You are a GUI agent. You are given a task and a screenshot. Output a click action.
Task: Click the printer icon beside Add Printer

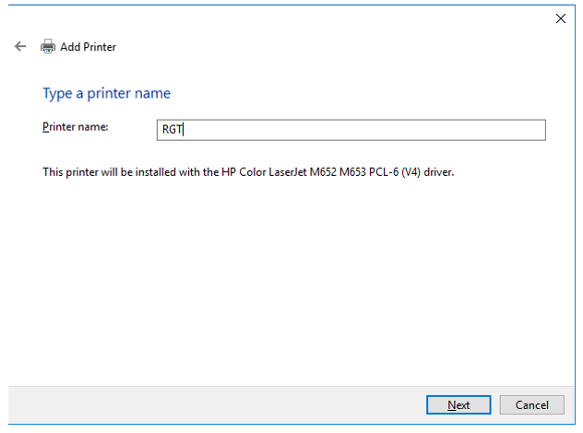[48, 47]
